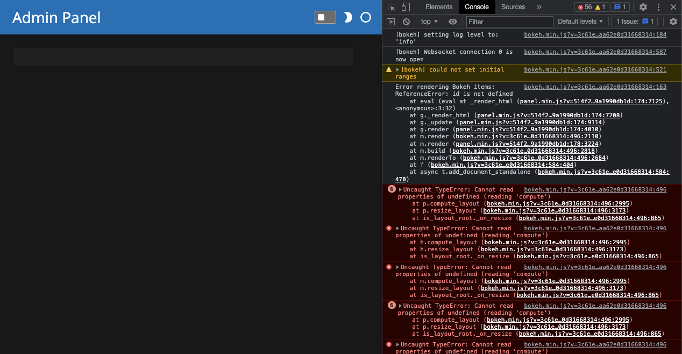Show the console sidebar panel
682x354 pixels.
click(391, 22)
